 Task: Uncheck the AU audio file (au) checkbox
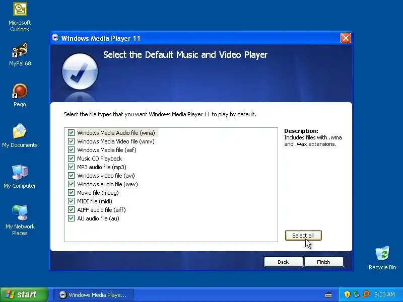71,218
